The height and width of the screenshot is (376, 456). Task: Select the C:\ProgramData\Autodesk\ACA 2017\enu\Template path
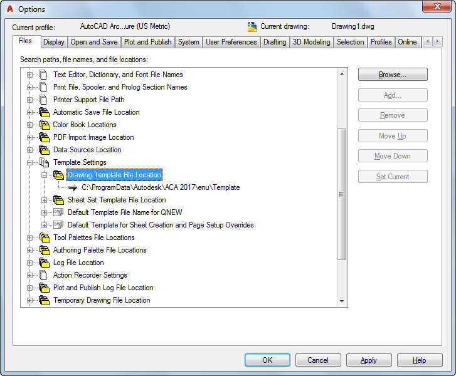(161, 187)
